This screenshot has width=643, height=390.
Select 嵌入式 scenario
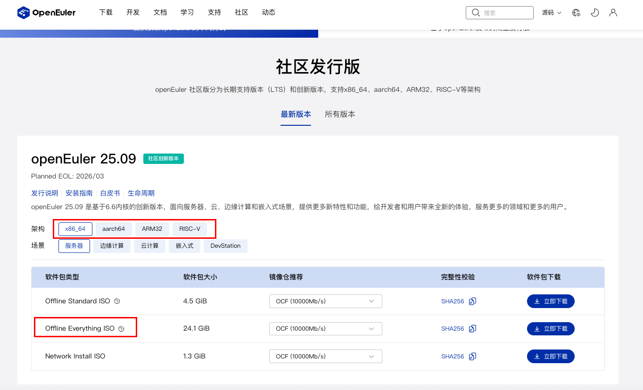click(x=184, y=246)
